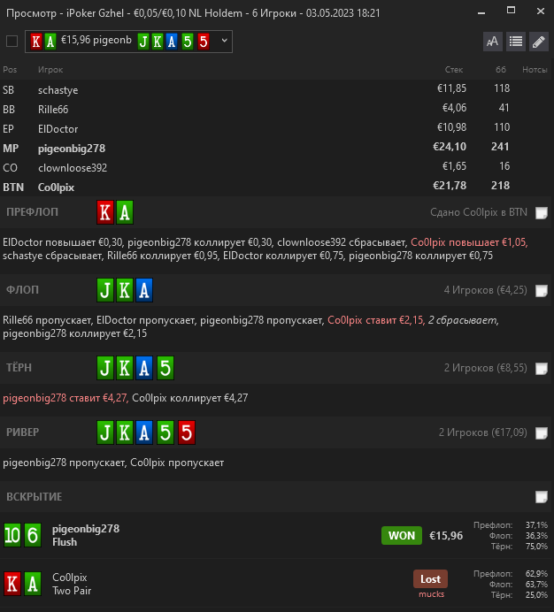The width and height of the screenshot is (554, 612).
Task: Select player row pigeonbig278 in table
Action: (x=277, y=149)
